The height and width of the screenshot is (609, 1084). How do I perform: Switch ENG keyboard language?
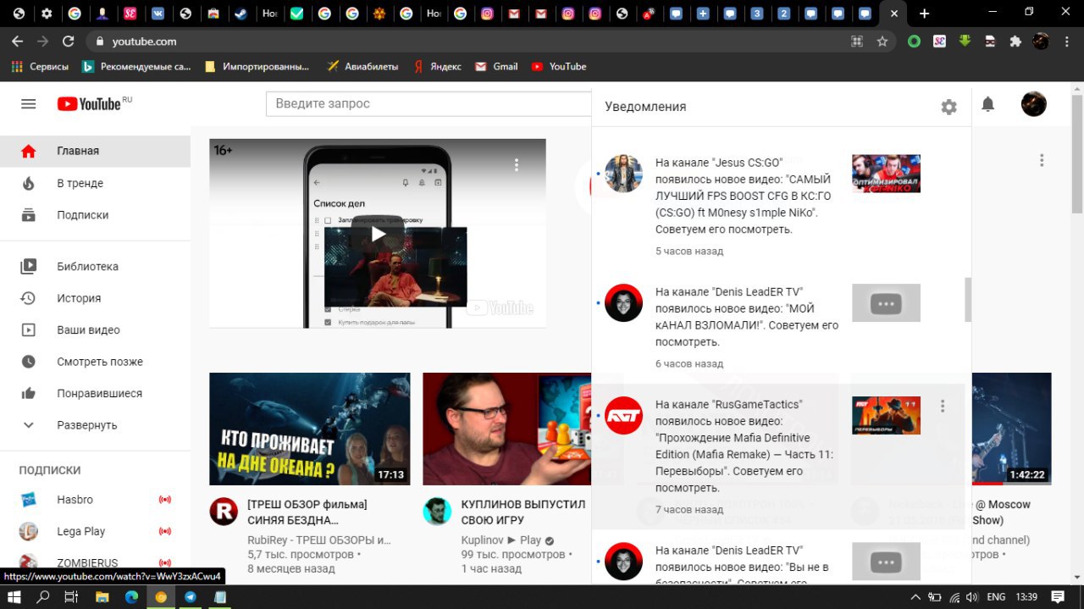(996, 597)
